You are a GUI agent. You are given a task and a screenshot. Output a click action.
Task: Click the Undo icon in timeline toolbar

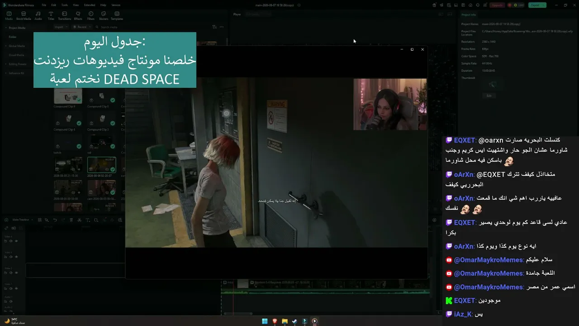[55, 220]
